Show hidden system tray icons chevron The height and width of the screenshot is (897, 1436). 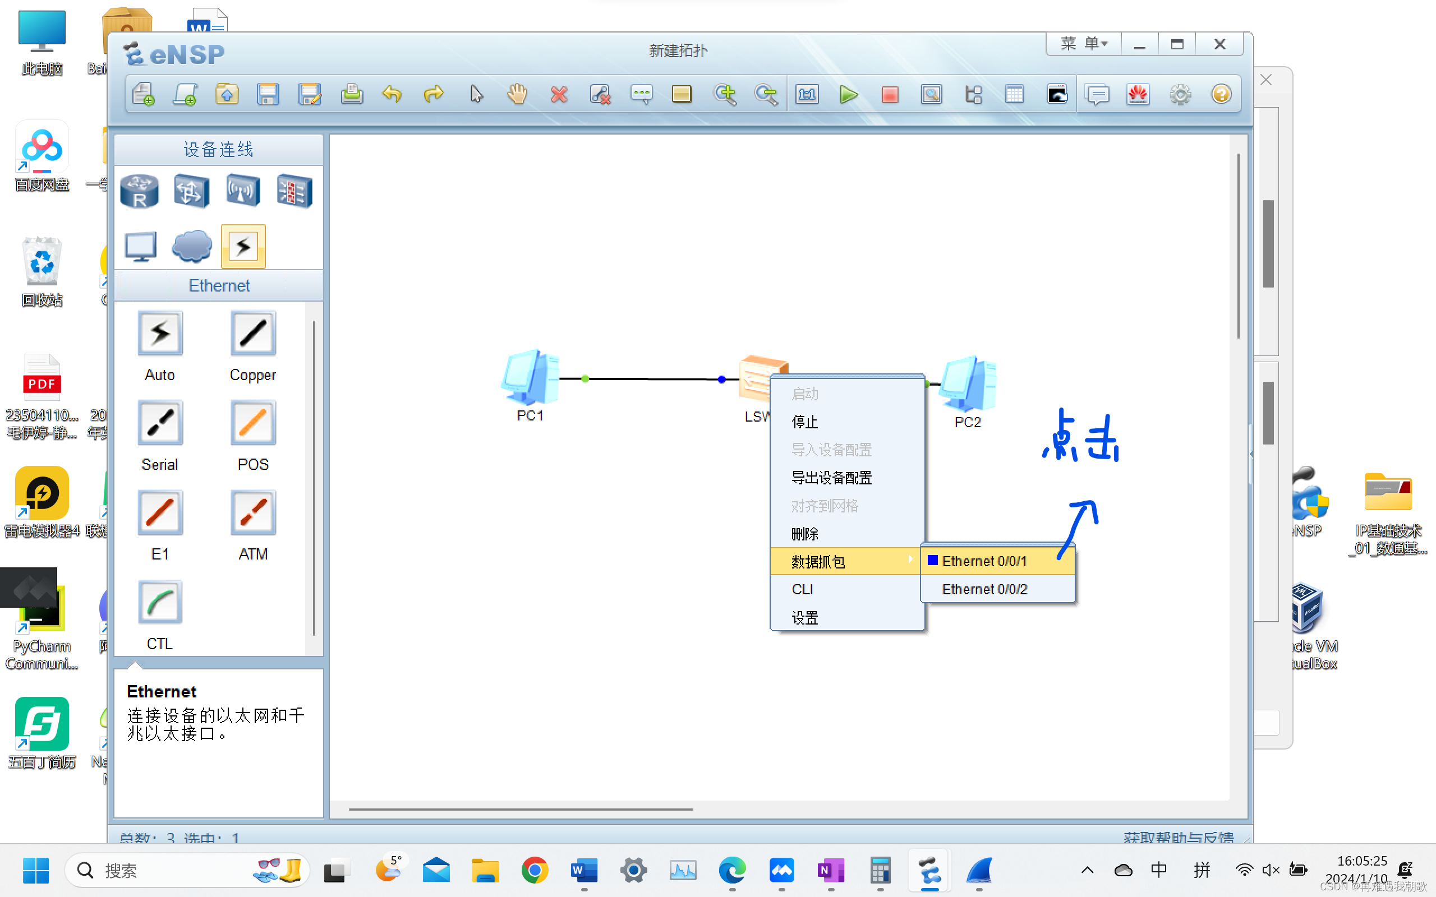point(1087,870)
